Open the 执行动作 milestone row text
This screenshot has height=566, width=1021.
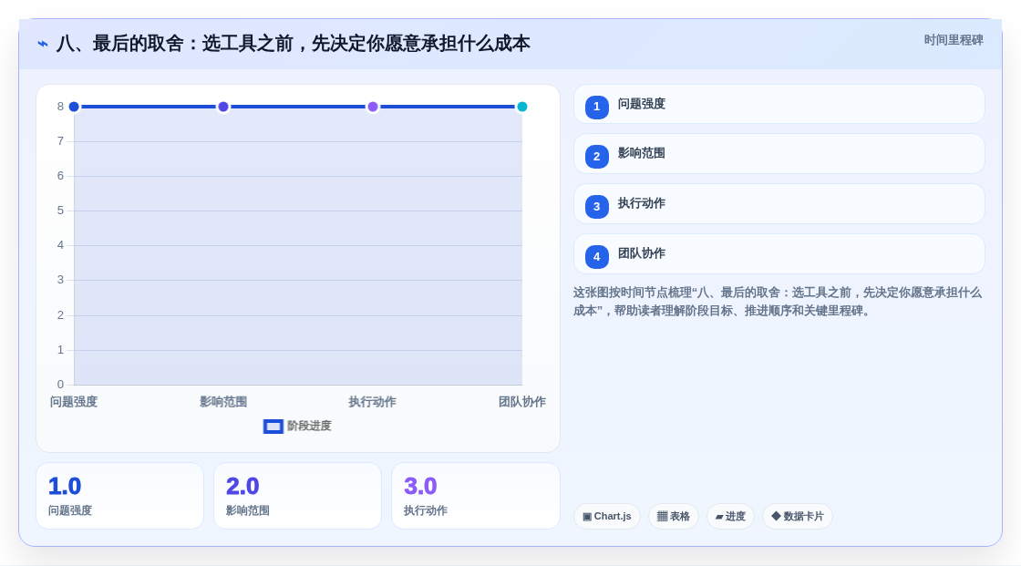[642, 203]
